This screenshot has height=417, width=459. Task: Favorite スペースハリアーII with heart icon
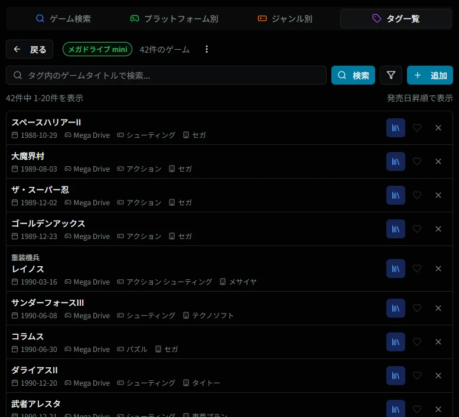pyautogui.click(x=417, y=128)
